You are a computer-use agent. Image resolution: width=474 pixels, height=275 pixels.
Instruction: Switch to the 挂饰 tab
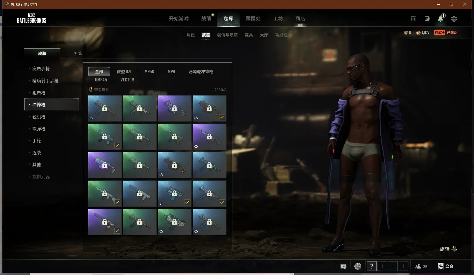[x=78, y=53]
